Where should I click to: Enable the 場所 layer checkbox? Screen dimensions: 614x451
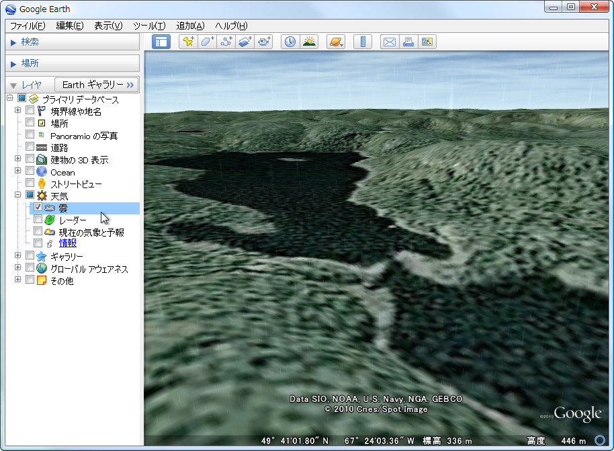click(x=30, y=122)
